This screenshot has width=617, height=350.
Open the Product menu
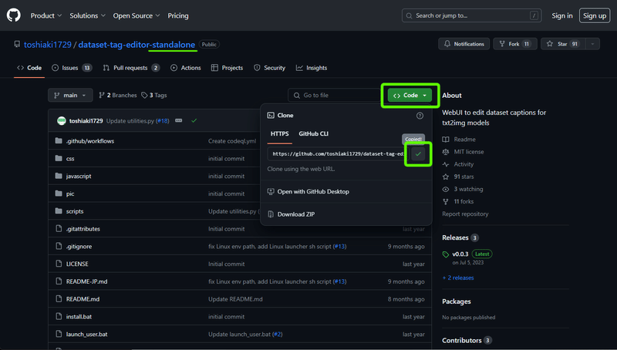[x=46, y=15]
